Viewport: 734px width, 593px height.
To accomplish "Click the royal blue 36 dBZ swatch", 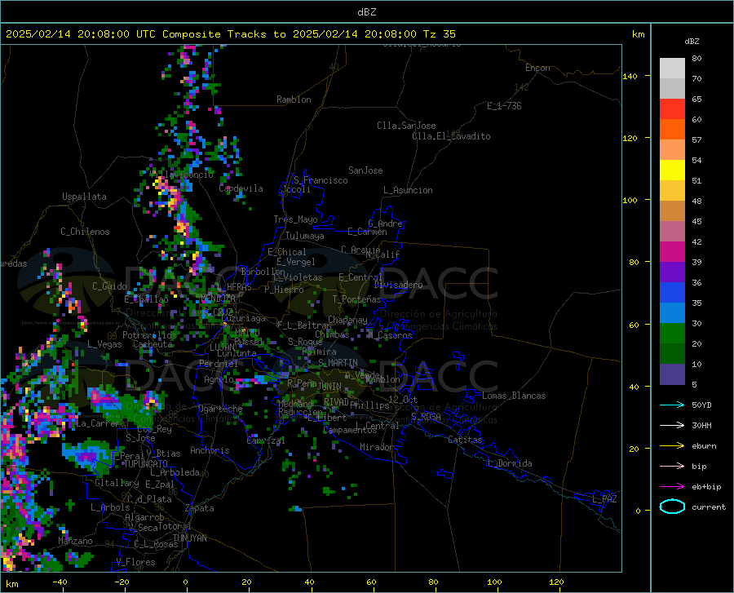I will 672,293.
